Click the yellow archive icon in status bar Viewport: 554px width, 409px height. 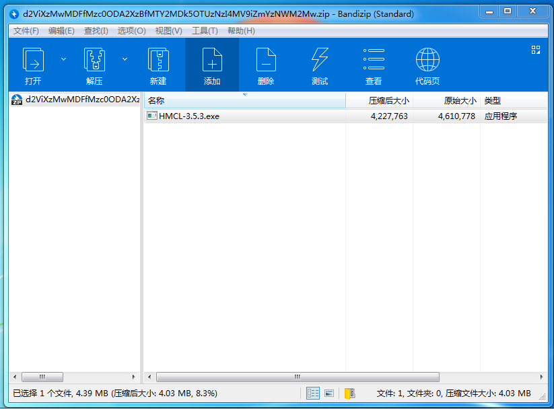point(350,393)
